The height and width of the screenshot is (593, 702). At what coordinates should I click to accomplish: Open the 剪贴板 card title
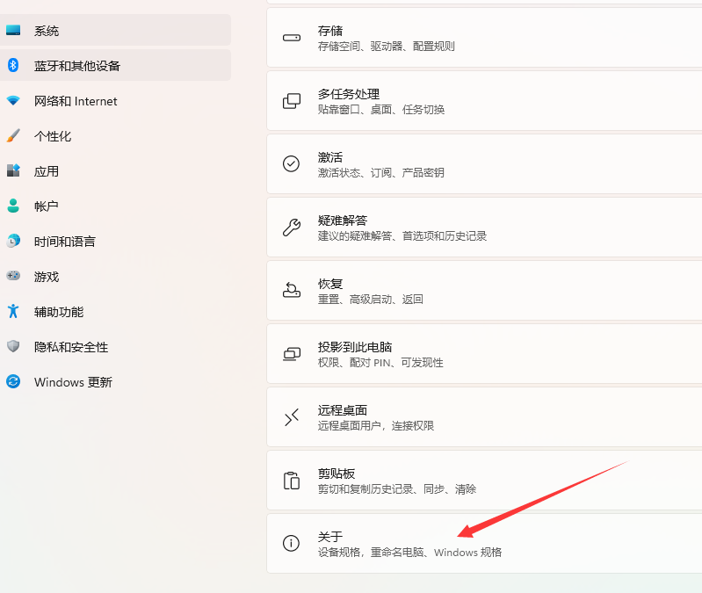click(337, 473)
